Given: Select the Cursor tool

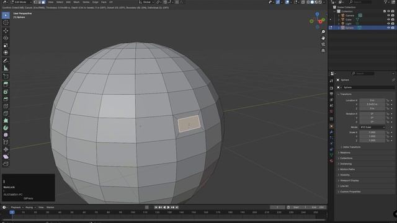Looking at the screenshot, I should [6, 23].
